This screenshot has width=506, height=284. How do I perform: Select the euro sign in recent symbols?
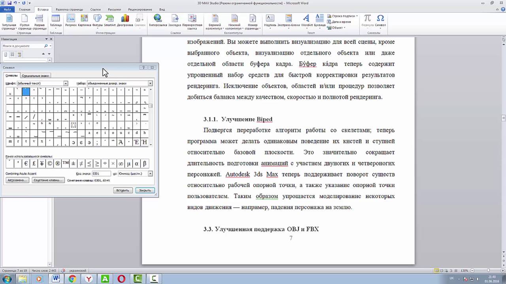[26, 163]
